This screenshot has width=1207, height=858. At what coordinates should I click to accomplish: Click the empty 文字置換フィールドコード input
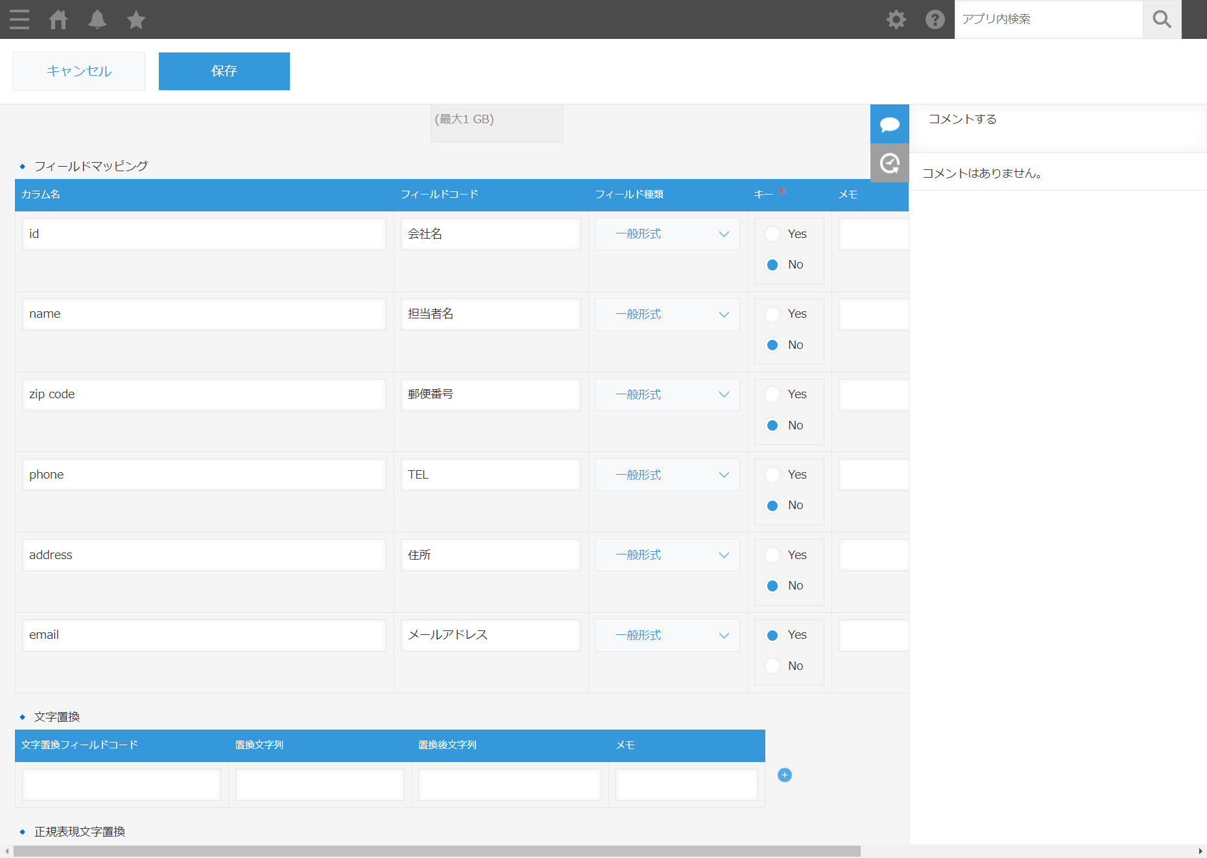122,785
